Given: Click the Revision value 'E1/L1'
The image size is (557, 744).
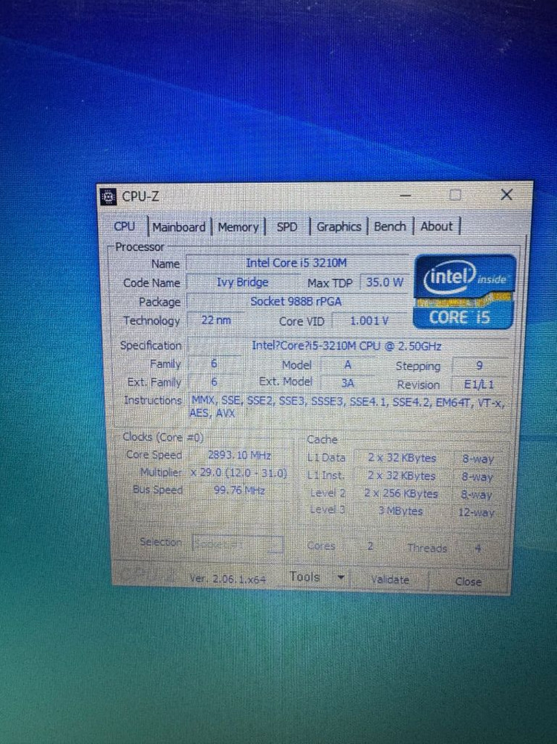Looking at the screenshot, I should coord(479,384).
